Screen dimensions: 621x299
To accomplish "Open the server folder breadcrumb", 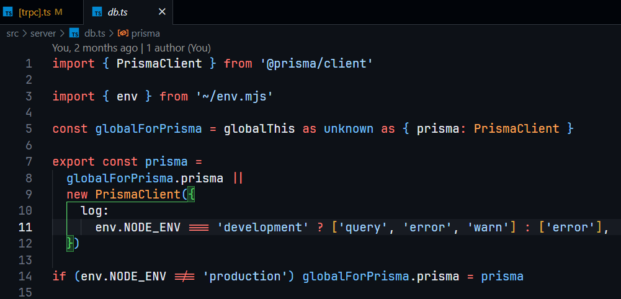I will click(43, 33).
